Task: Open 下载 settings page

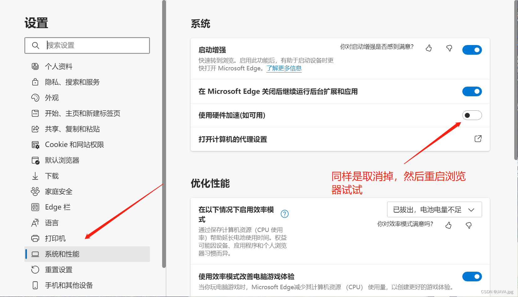Action: 87,176
